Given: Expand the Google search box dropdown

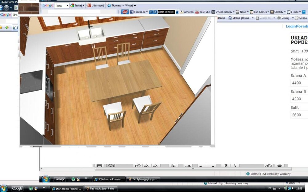Looking at the screenshot, I should [67, 6].
